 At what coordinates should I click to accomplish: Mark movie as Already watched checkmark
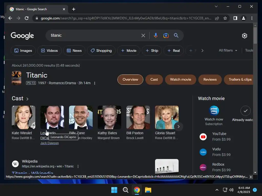[245, 111]
